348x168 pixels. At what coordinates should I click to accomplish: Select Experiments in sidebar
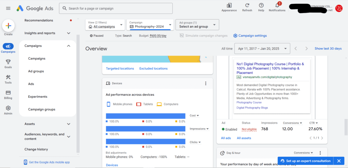coord(38,97)
